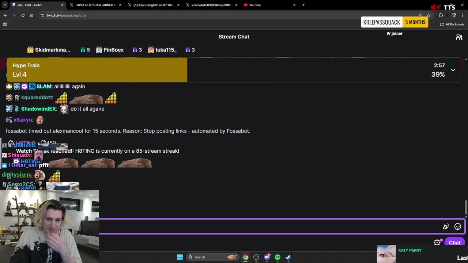Open the Chrome apps grid shortcut

[x=5, y=24]
